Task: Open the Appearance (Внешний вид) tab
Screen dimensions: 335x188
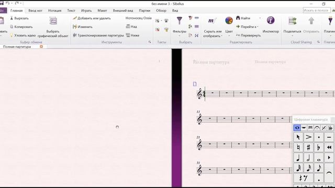Action: 123,10
